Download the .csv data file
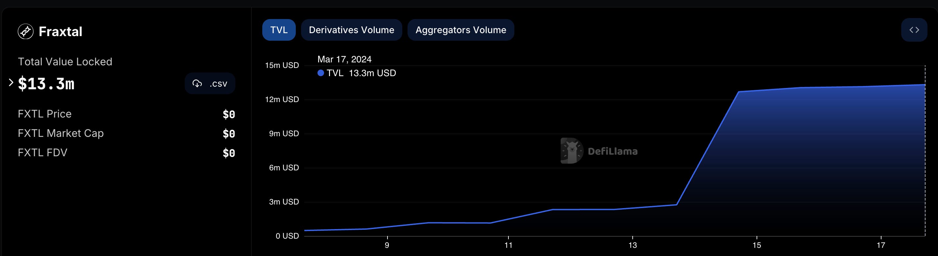938x256 pixels. tap(210, 84)
